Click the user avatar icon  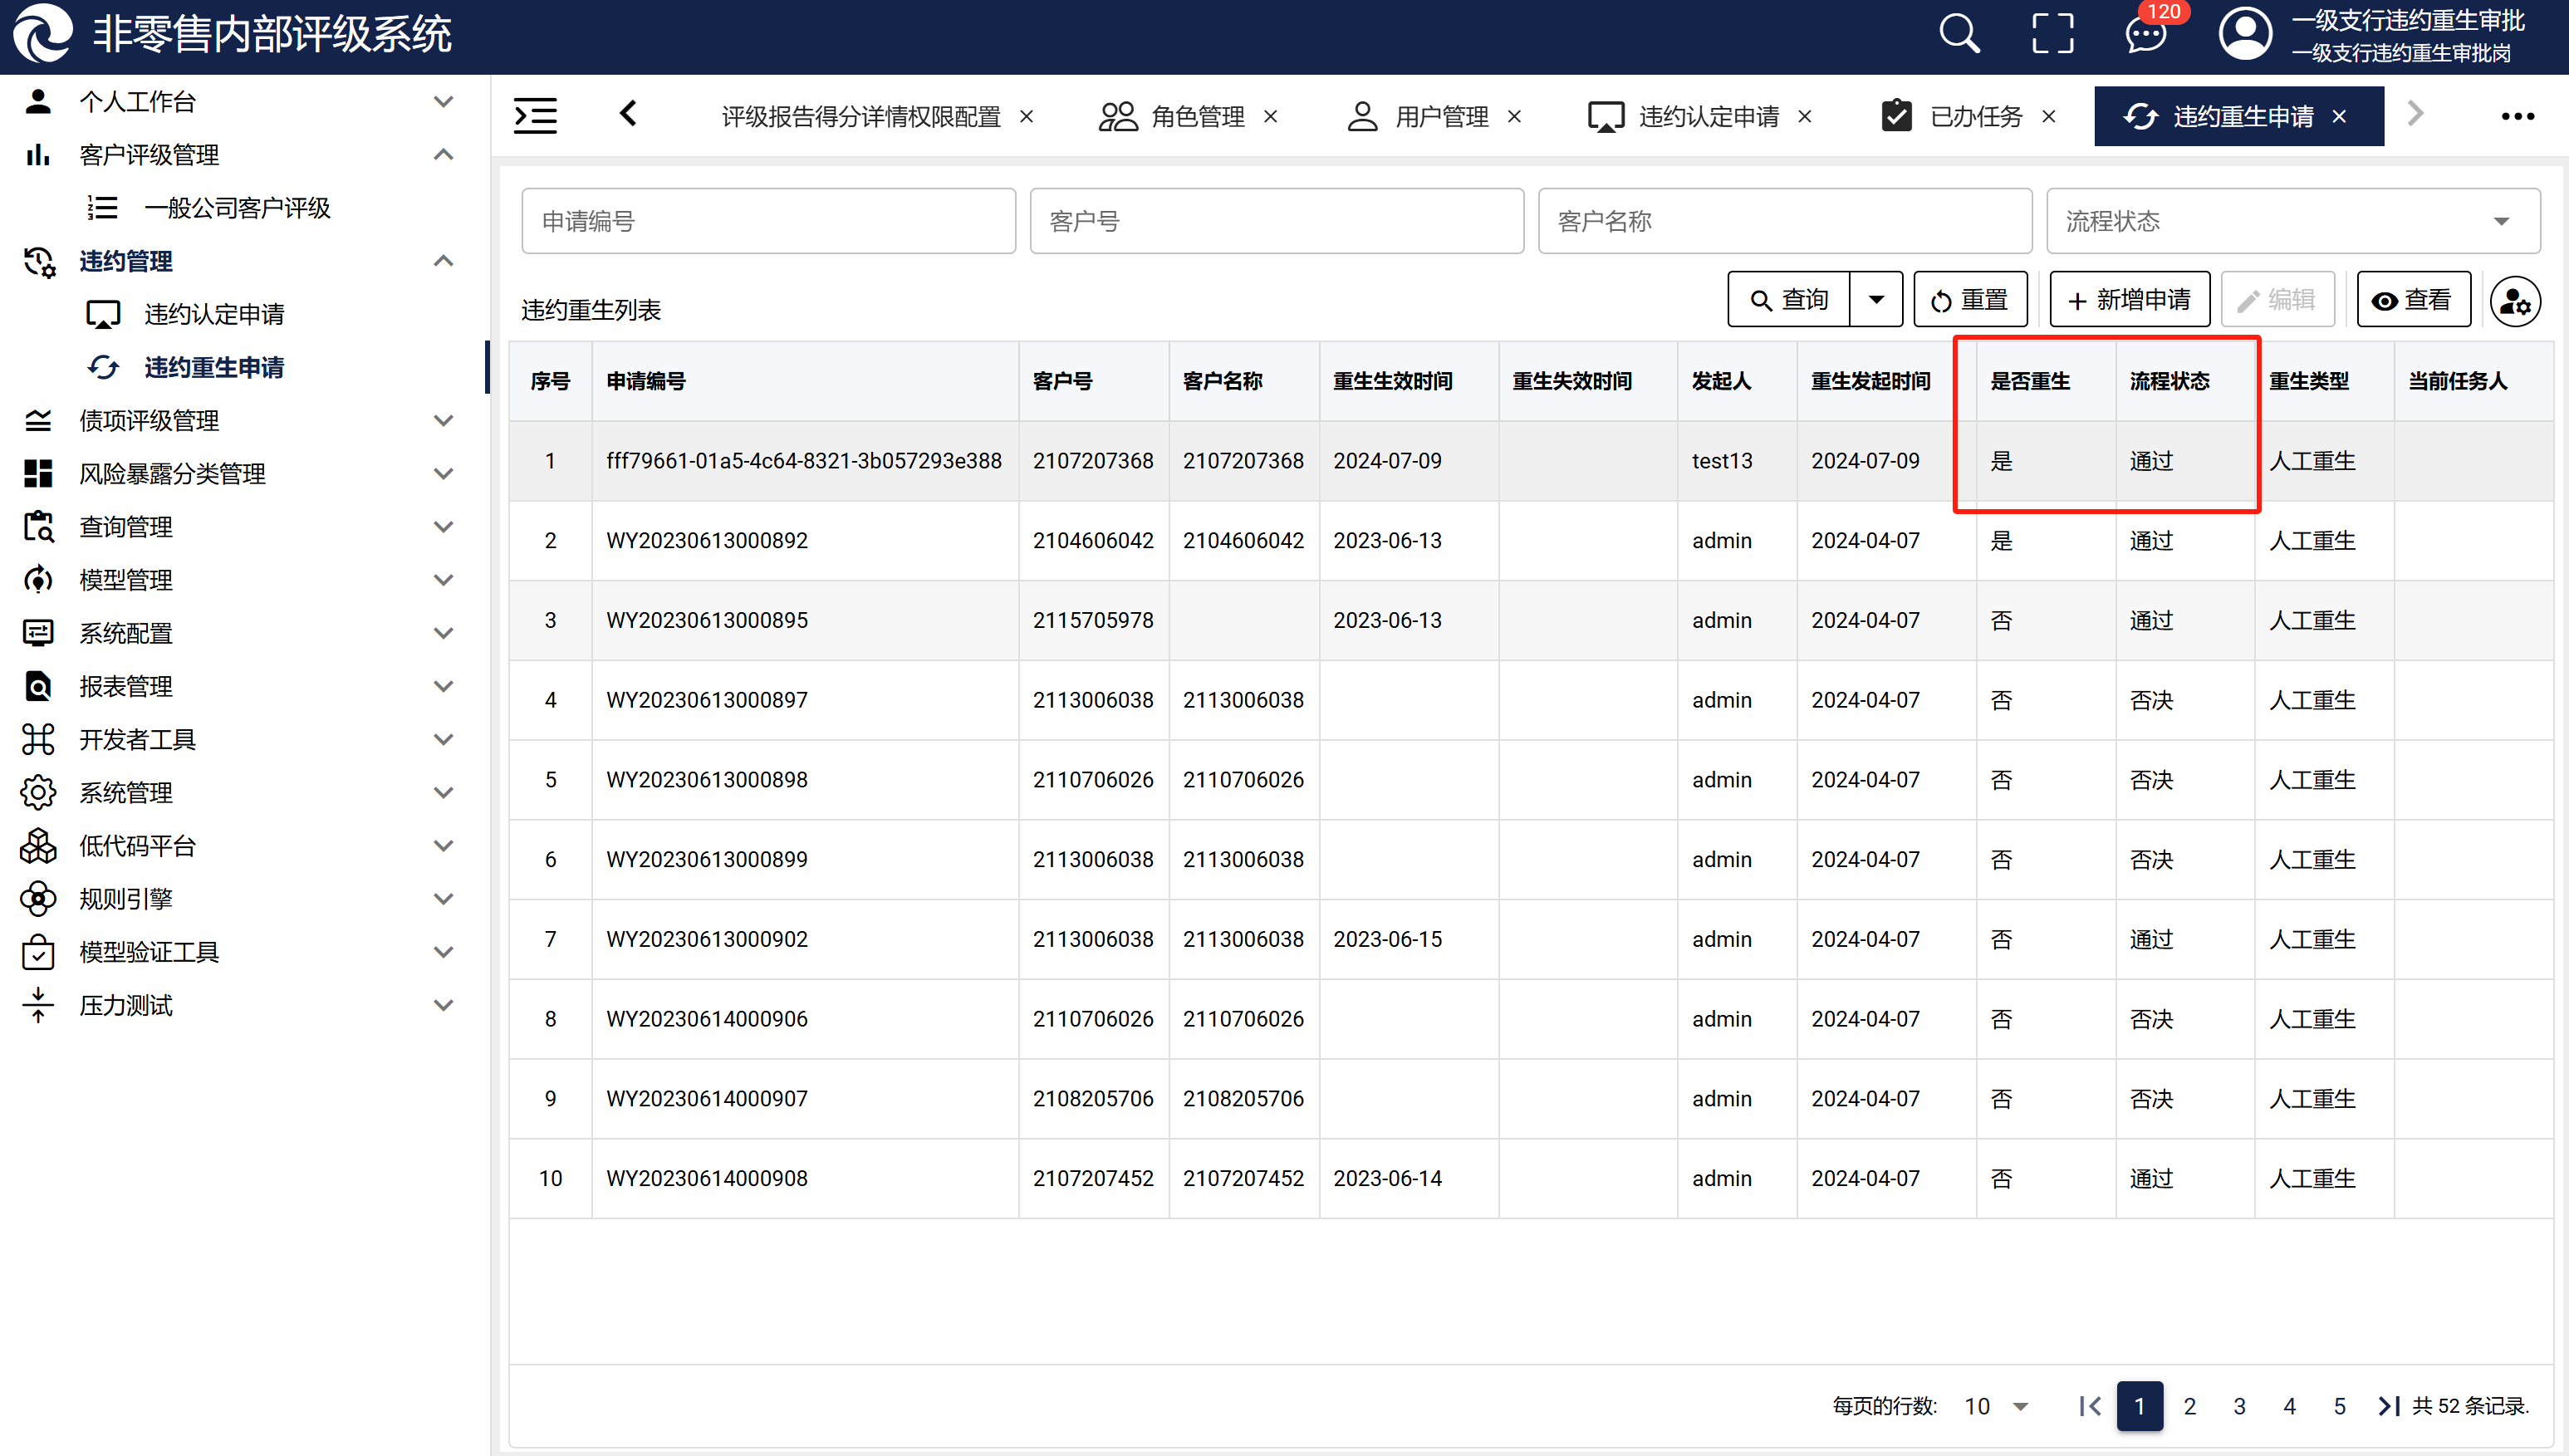pyautogui.click(x=2245, y=34)
